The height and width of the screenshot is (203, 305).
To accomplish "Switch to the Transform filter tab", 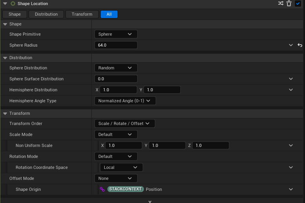I will pyautogui.click(x=82, y=14).
